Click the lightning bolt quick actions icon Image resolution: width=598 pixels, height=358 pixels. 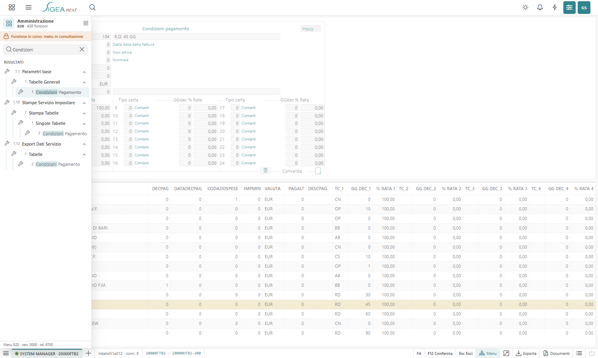pyautogui.click(x=555, y=7)
